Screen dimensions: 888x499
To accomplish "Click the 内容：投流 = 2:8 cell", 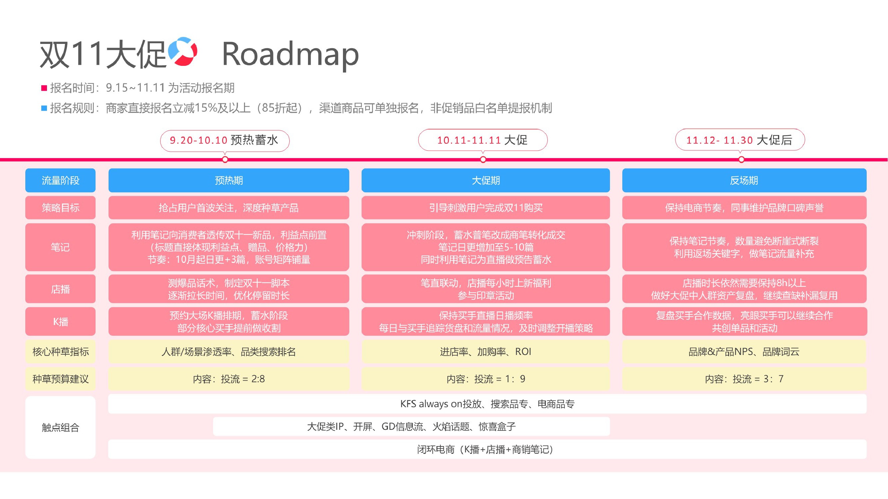I will (228, 379).
